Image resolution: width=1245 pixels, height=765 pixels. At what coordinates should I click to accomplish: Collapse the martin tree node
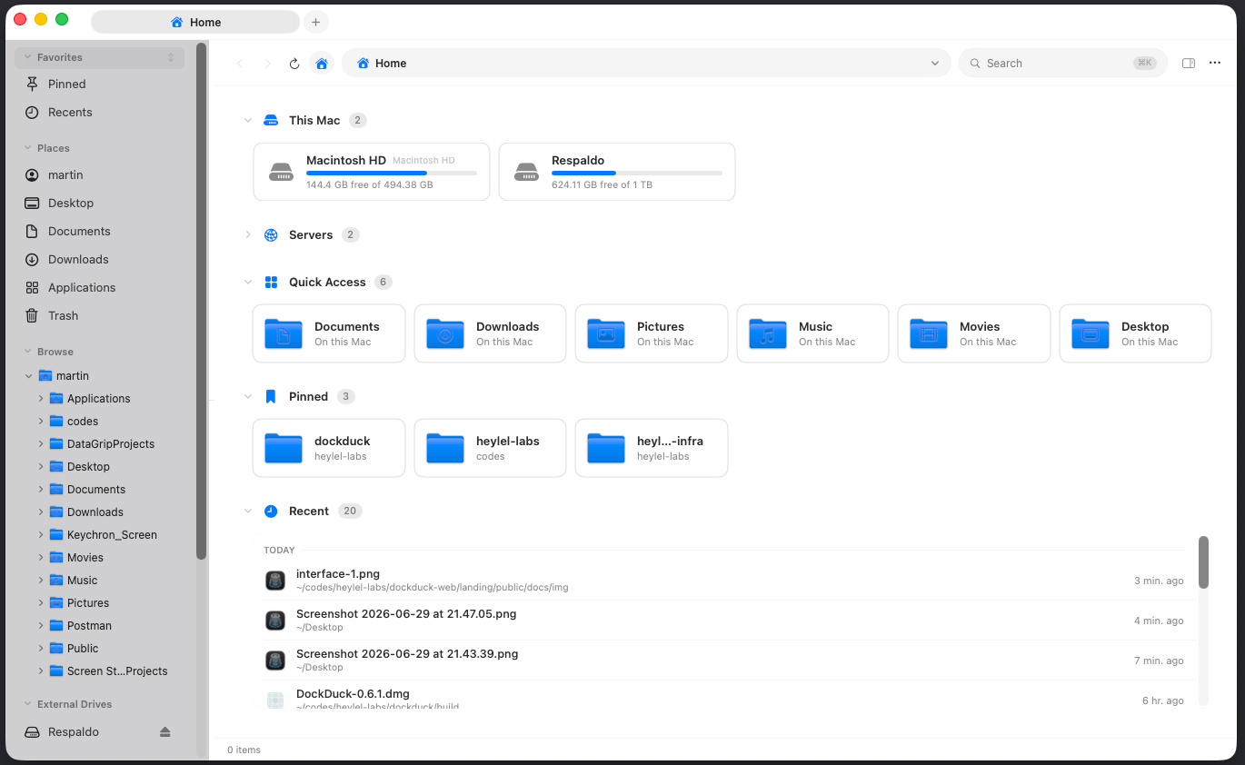click(x=28, y=375)
